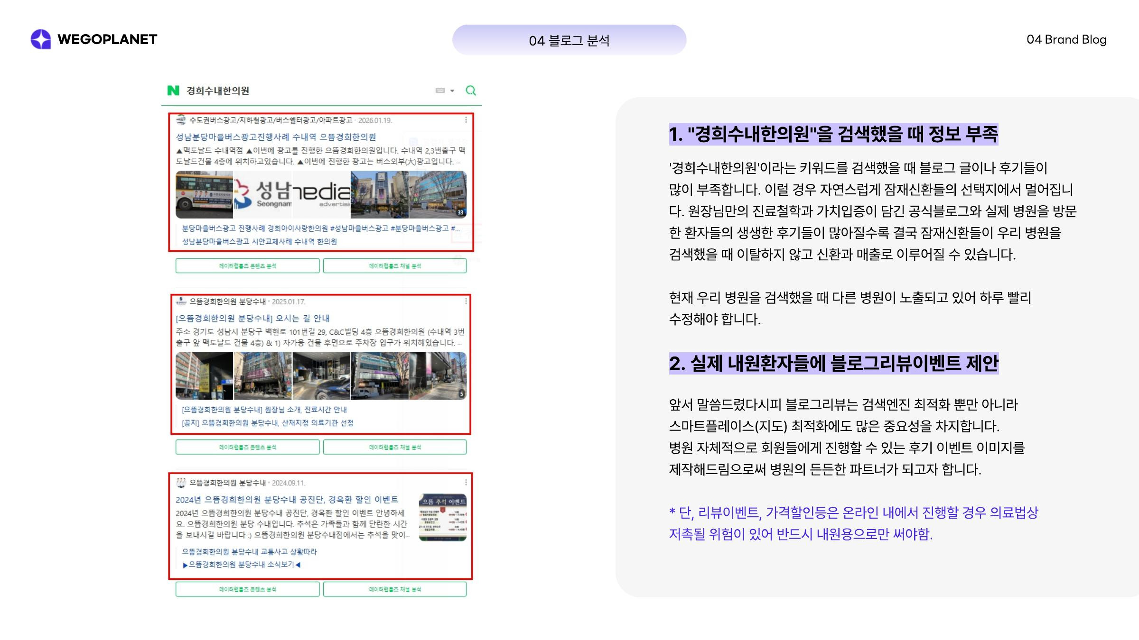Click the date 2025.01.17. on the second result
Screen dimensions: 1139x640
tap(289, 302)
